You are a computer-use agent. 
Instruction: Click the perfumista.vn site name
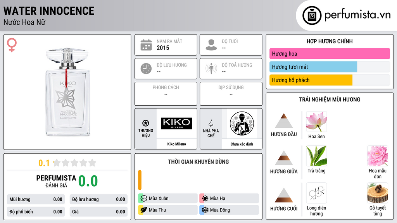(x=357, y=15)
